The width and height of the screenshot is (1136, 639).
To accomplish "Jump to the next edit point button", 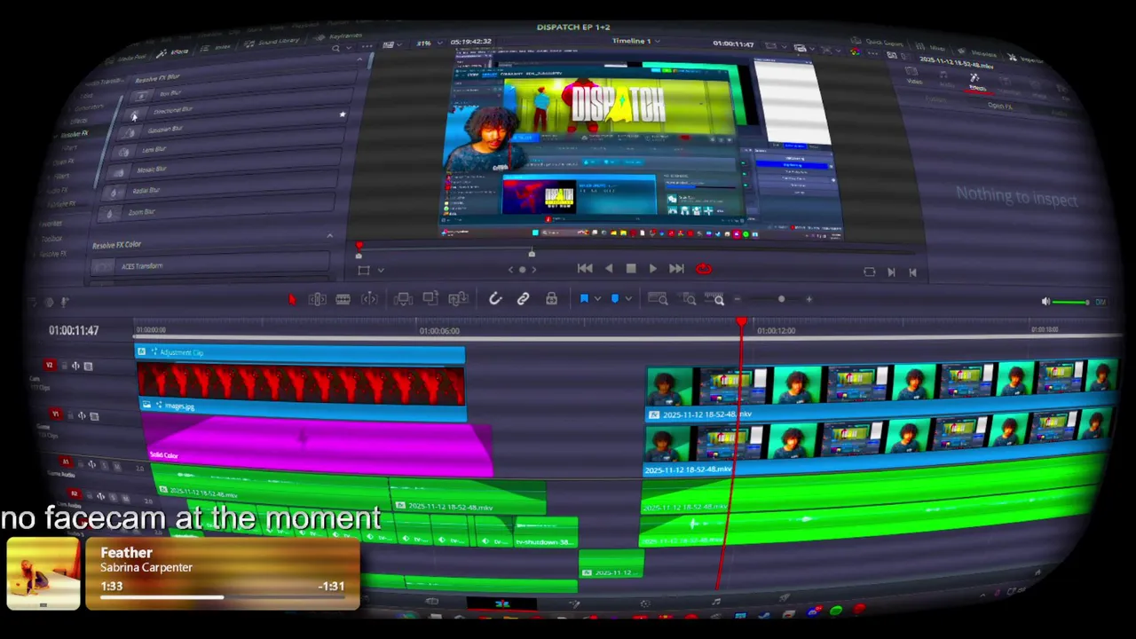I will click(891, 272).
